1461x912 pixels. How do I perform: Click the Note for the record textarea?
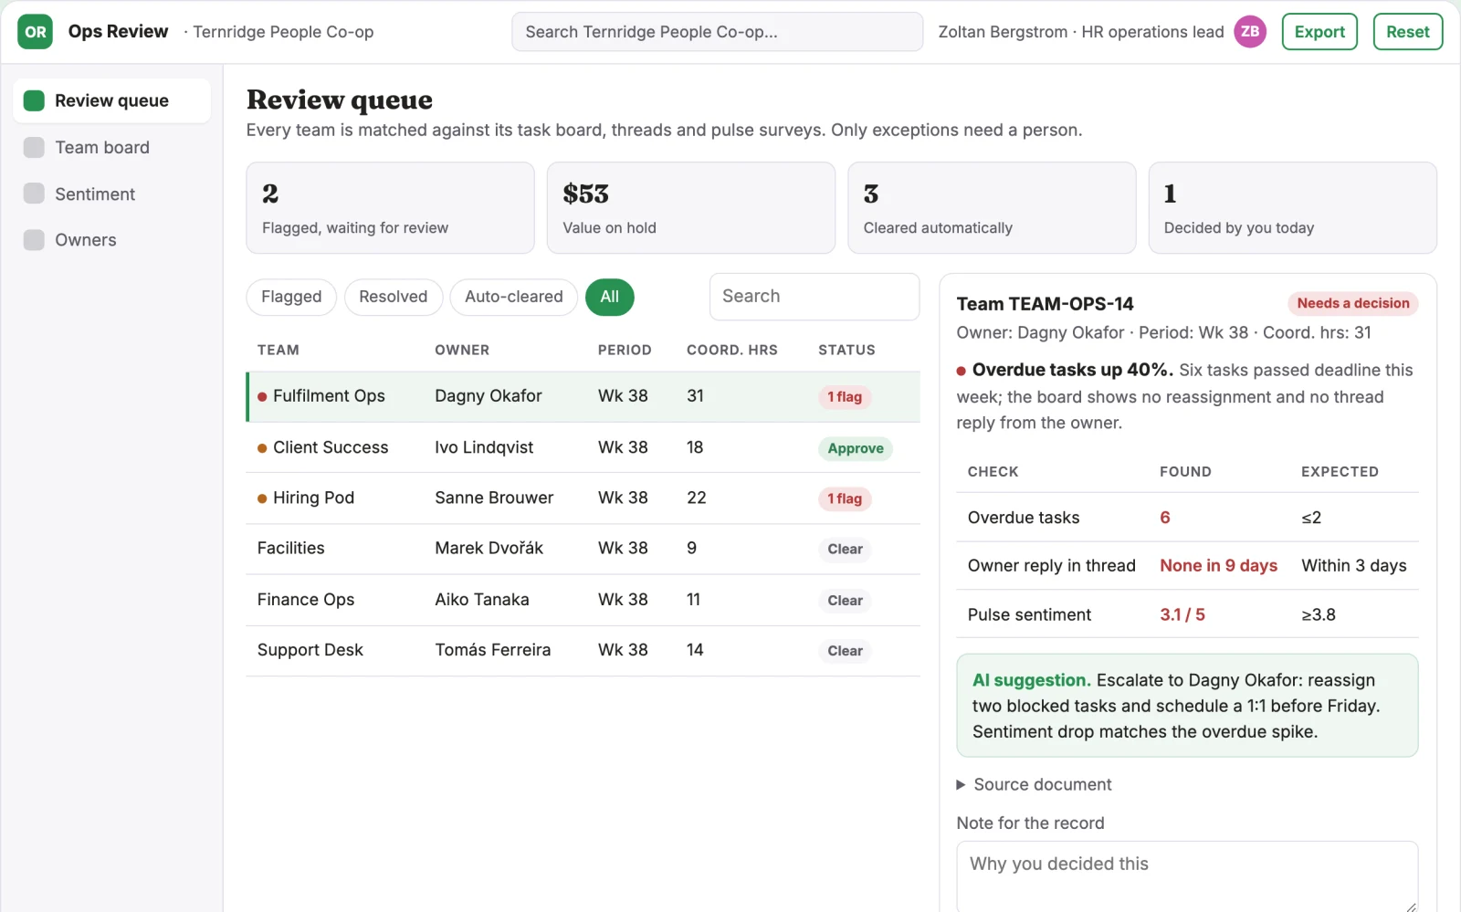(x=1187, y=876)
